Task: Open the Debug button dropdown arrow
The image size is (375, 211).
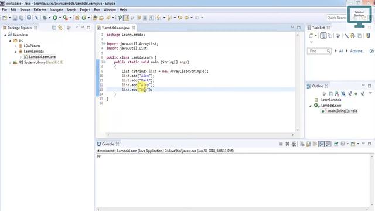Action: pos(49,18)
